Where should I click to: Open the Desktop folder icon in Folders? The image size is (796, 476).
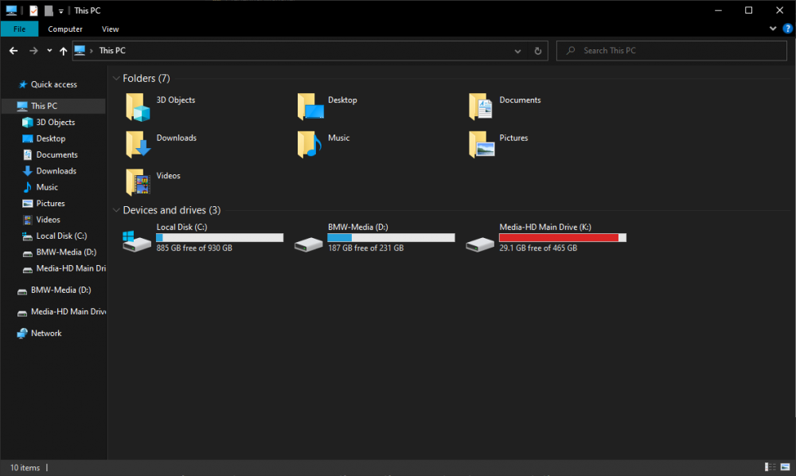point(310,107)
